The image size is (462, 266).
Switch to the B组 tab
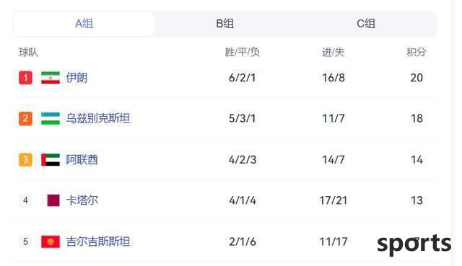tap(225, 24)
